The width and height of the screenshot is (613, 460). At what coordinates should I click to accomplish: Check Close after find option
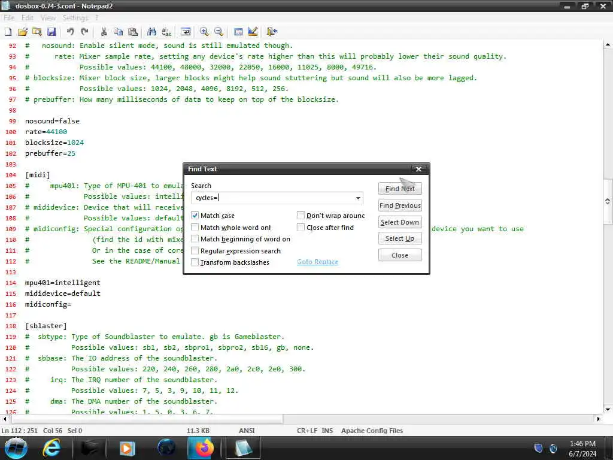301,227
